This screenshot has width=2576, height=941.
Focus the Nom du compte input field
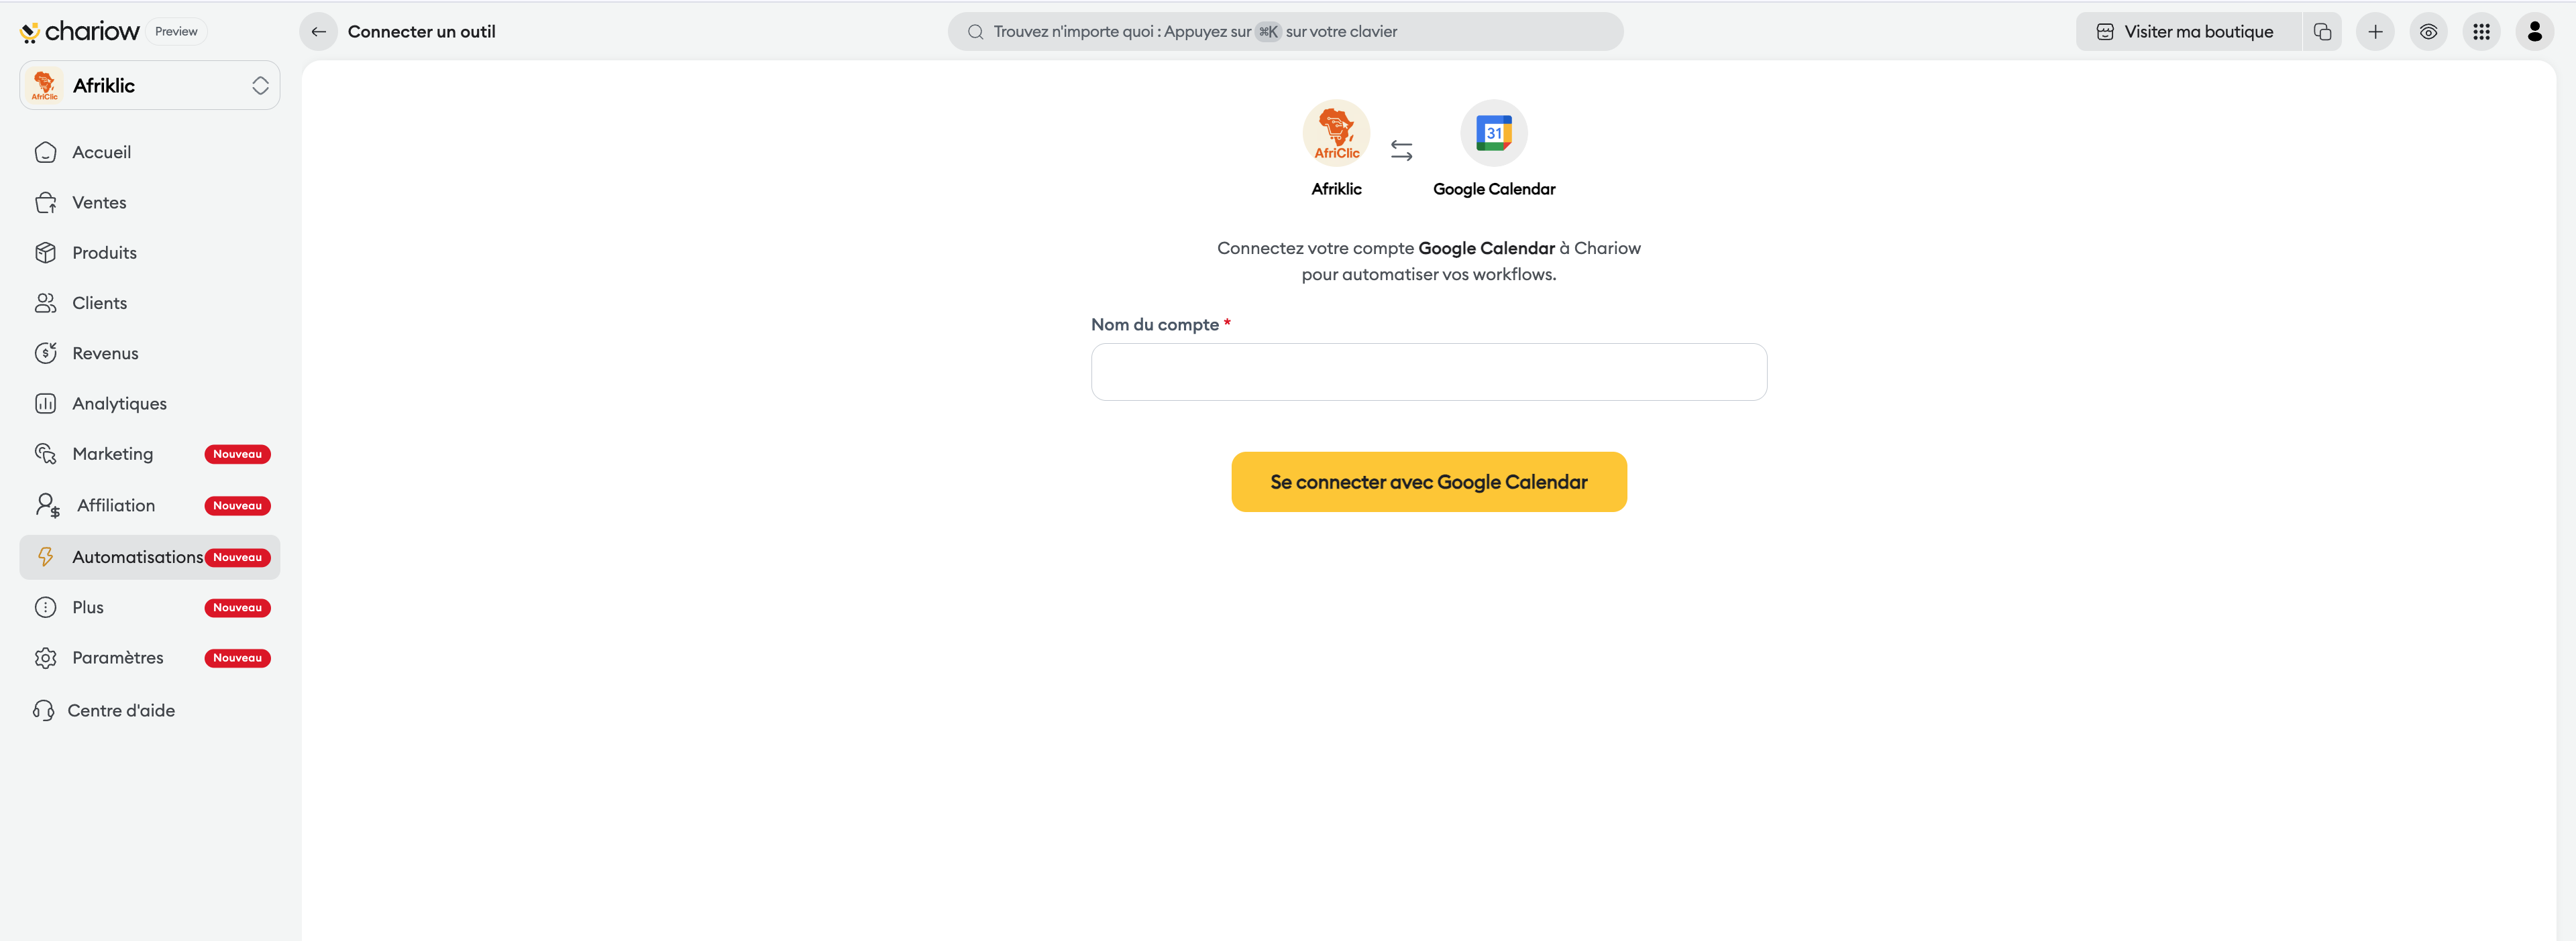click(x=1428, y=373)
